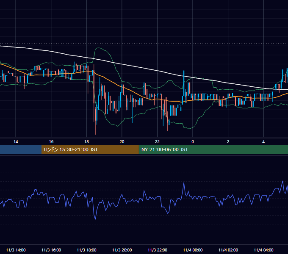Select the 11/3 16:00 time label
This screenshot has width=288, height=254.
(51, 250)
